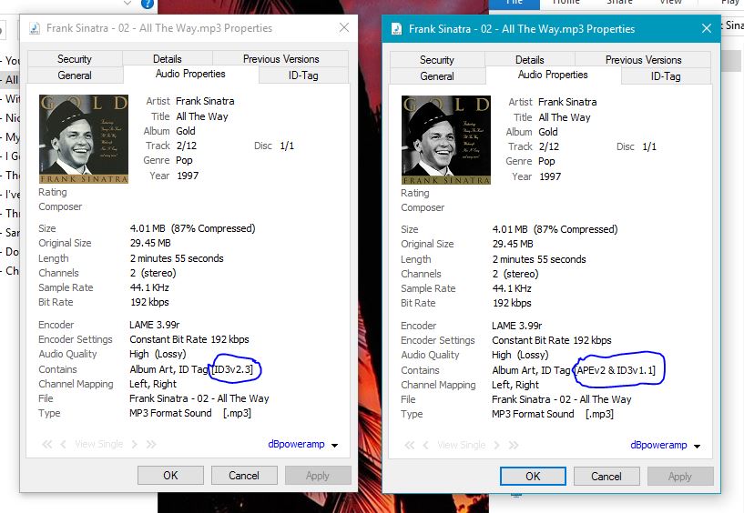Image resolution: width=744 pixels, height=513 pixels.
Task: Close the left Properties dialog
Action: pyautogui.click(x=344, y=28)
